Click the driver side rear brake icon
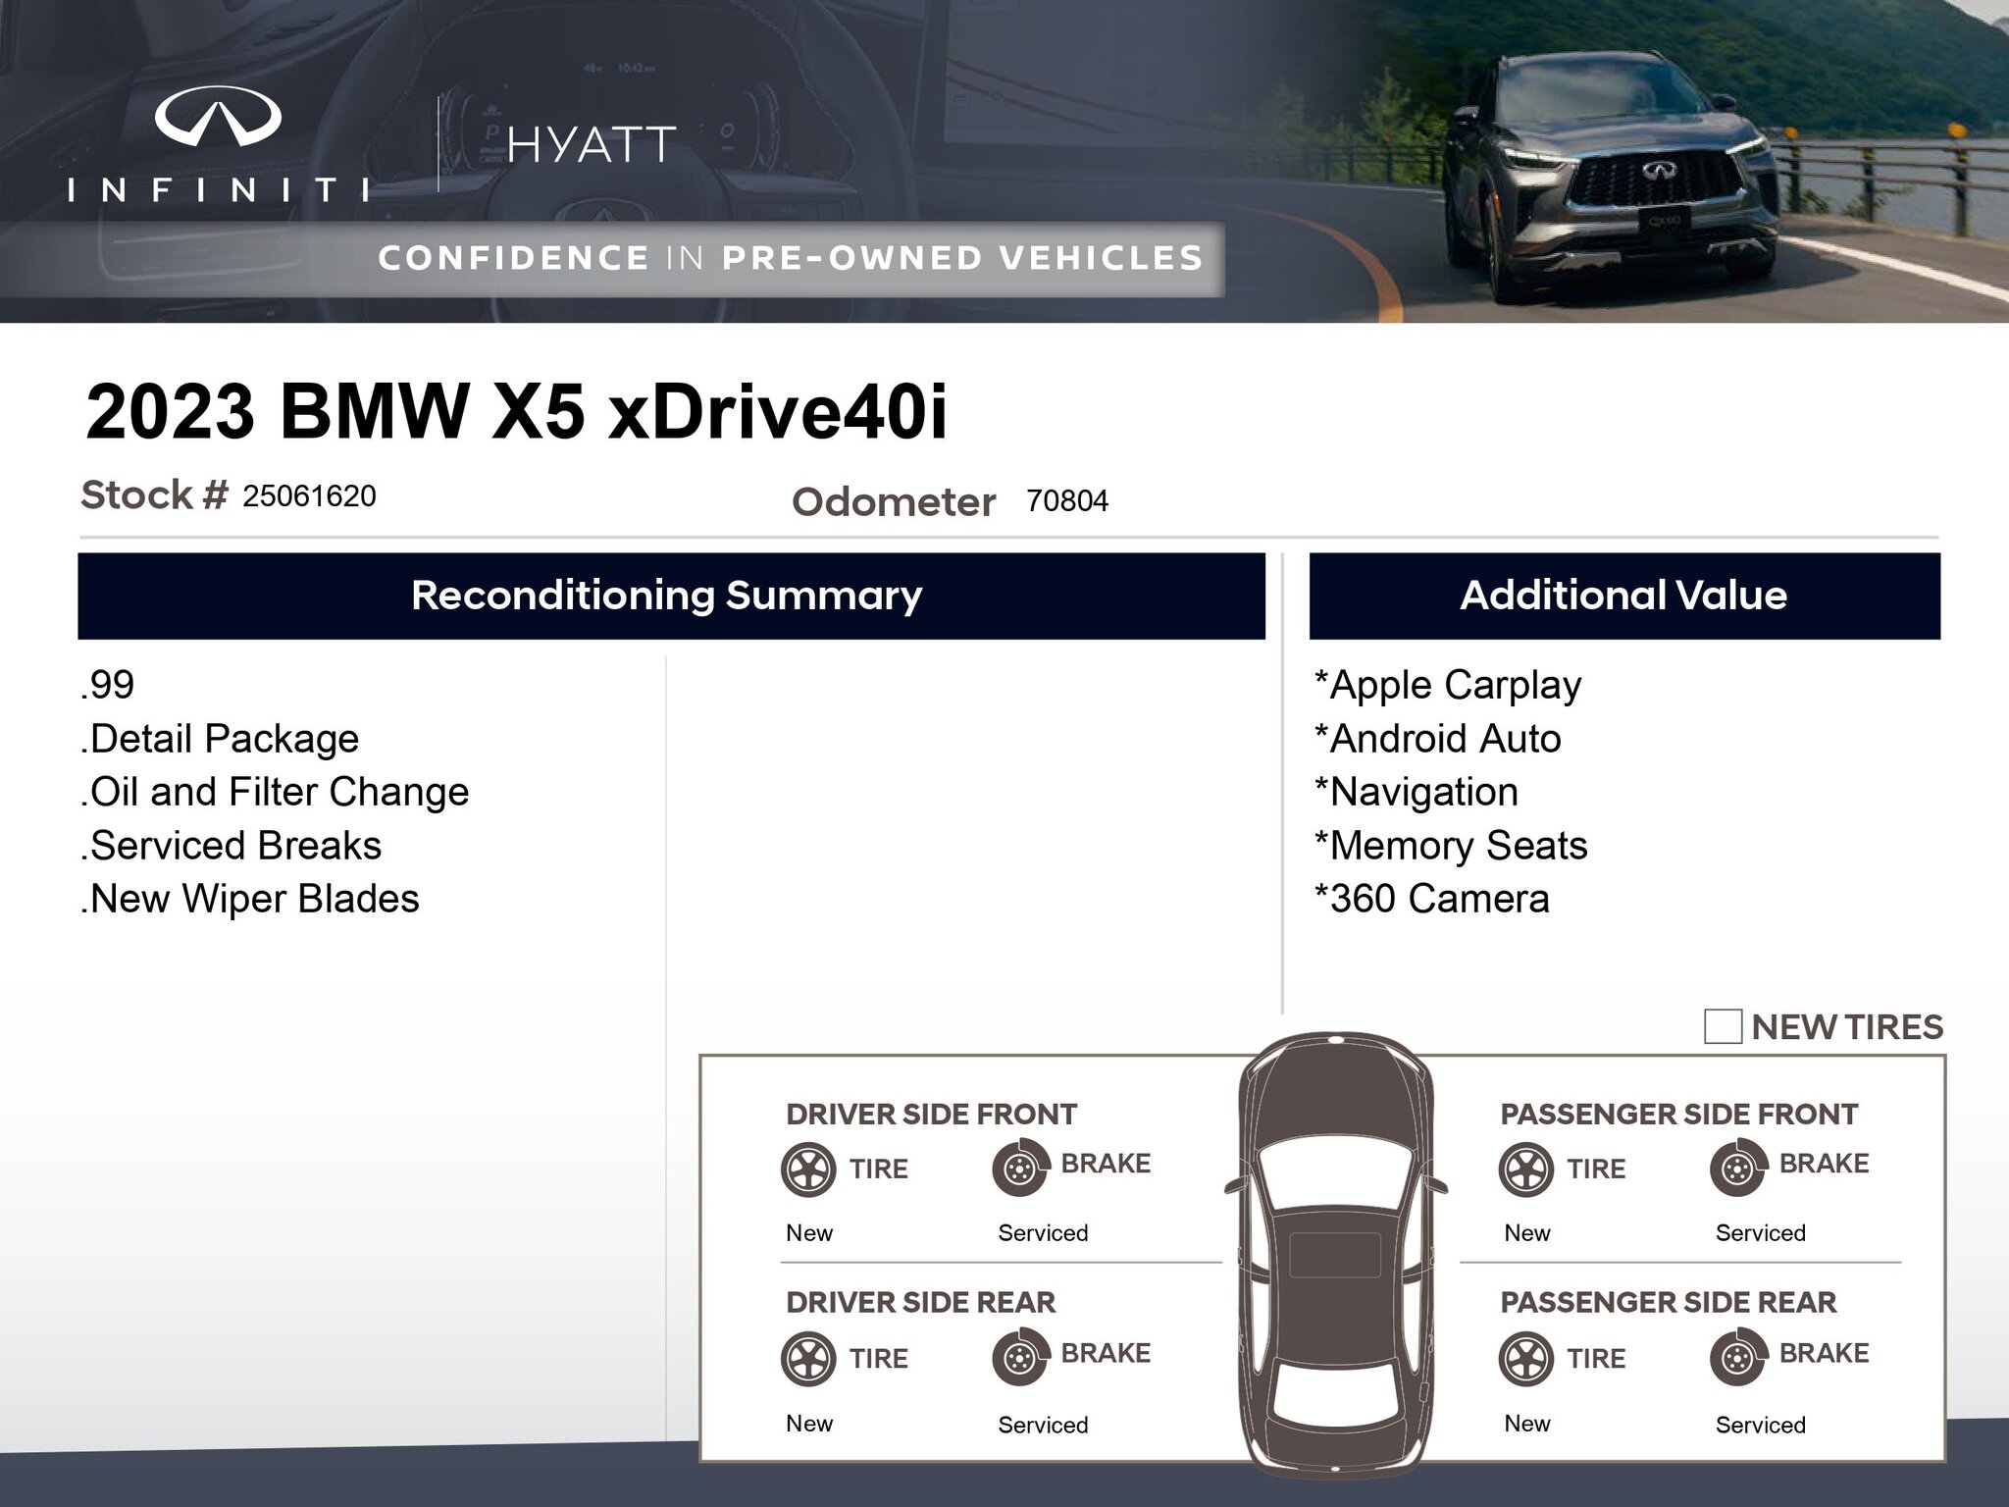Viewport: 2009px width, 1507px height. click(x=1019, y=1357)
